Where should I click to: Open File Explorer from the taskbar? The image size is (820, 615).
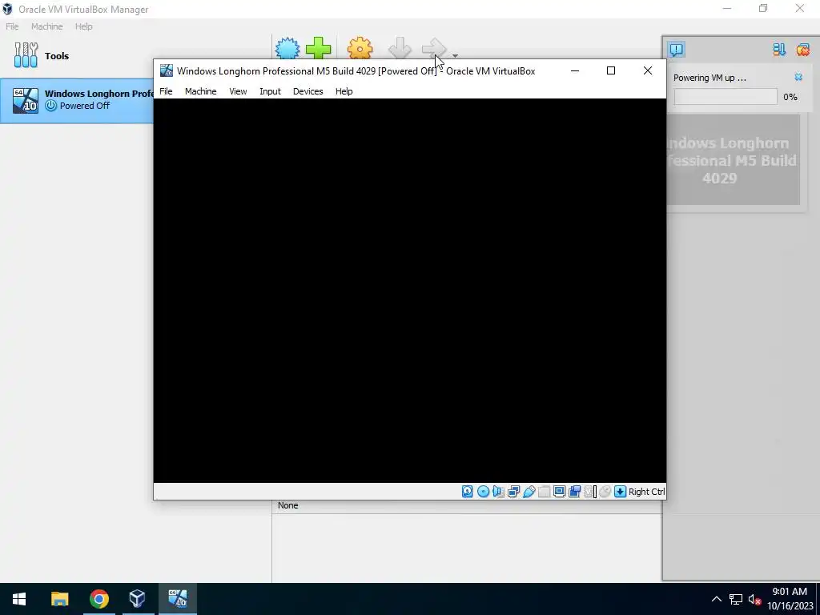tap(59, 599)
